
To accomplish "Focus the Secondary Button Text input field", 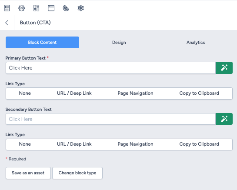I will (x=110, y=119).
